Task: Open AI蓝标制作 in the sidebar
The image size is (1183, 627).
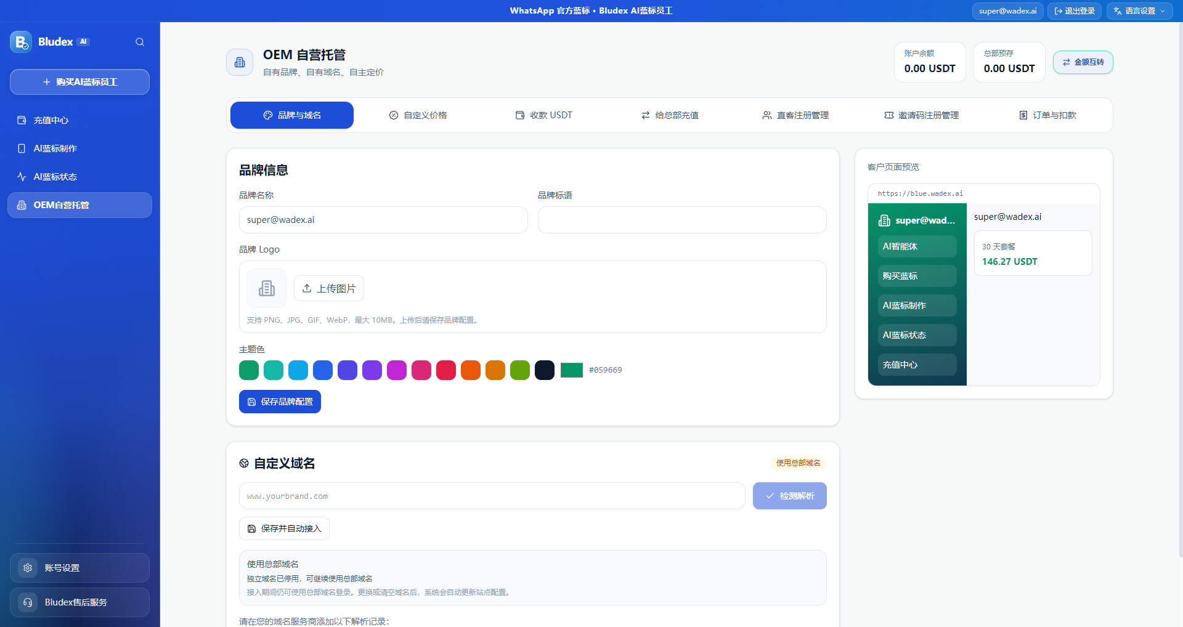Action: tap(79, 148)
